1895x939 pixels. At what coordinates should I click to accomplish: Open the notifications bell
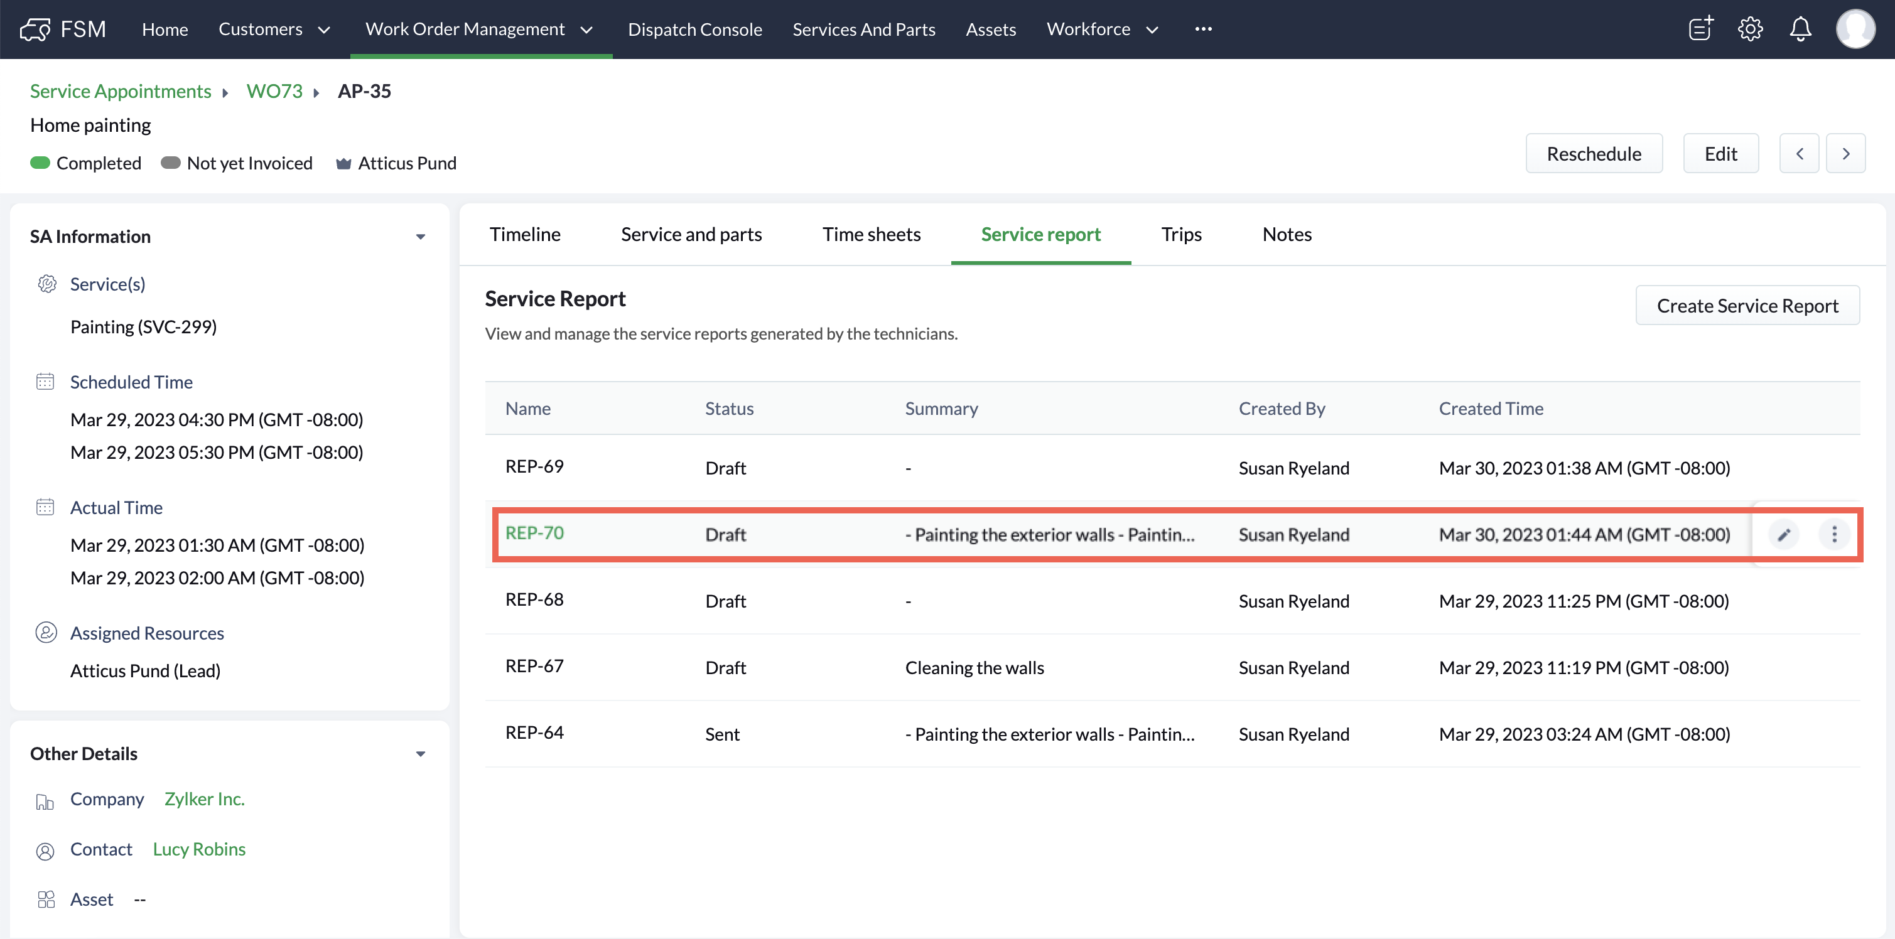tap(1800, 30)
